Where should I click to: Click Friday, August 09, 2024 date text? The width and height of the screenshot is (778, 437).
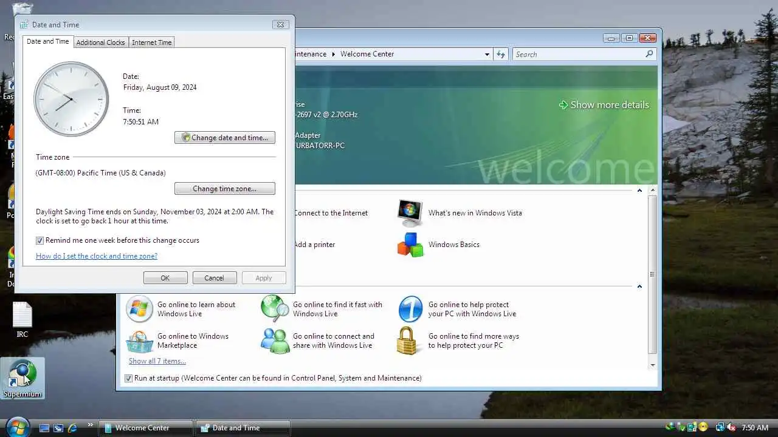tap(160, 87)
